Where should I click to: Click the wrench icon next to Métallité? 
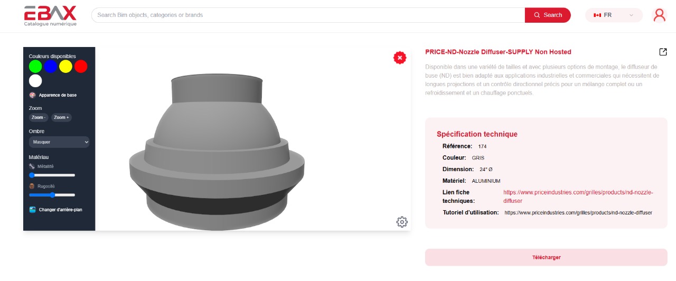point(32,166)
